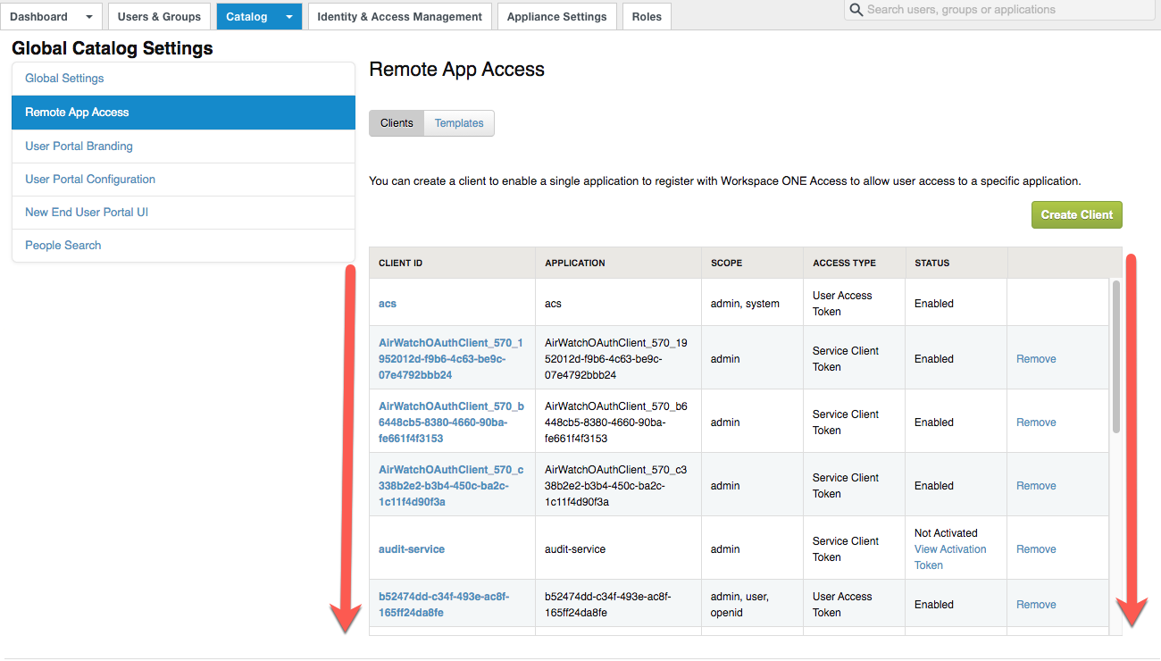The image size is (1161, 661).
Task: Open User Portal Configuration settings
Action: tap(184, 180)
